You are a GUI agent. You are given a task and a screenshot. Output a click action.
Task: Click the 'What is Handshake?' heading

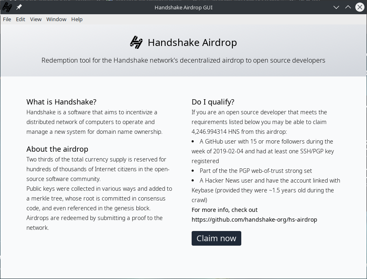pos(61,102)
